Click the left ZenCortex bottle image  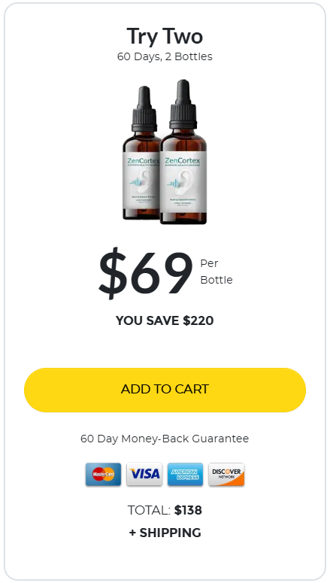(x=141, y=153)
